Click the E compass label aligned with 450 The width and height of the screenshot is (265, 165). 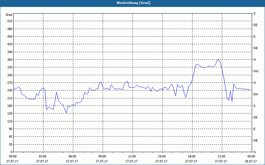click(254, 37)
